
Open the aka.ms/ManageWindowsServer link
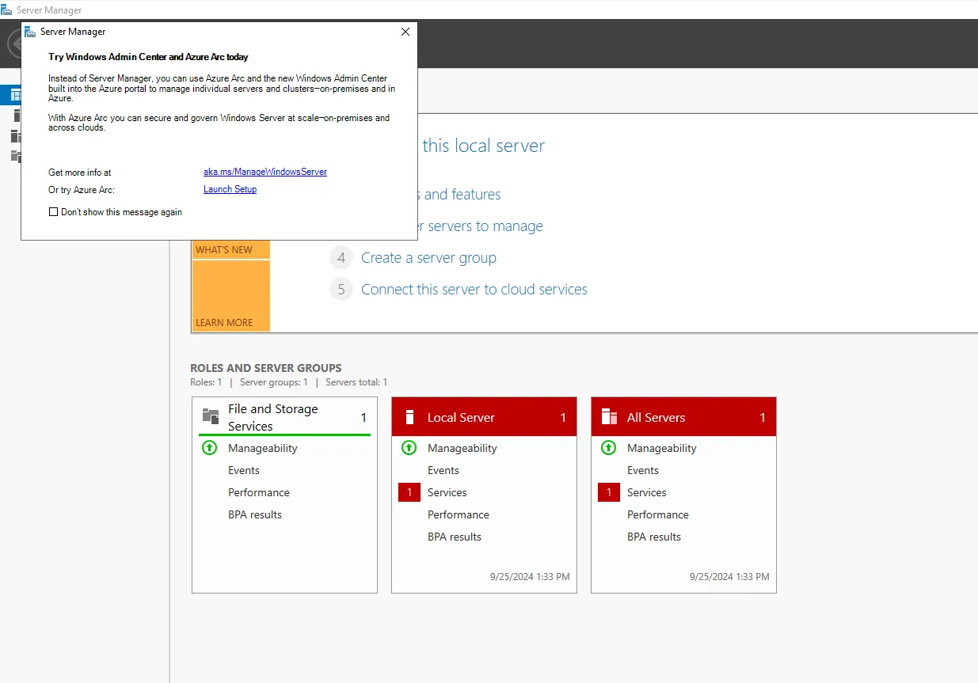(x=264, y=172)
